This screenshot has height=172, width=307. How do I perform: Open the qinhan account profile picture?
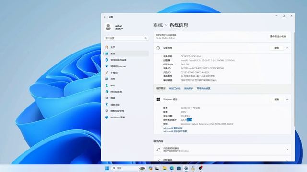[108, 27]
